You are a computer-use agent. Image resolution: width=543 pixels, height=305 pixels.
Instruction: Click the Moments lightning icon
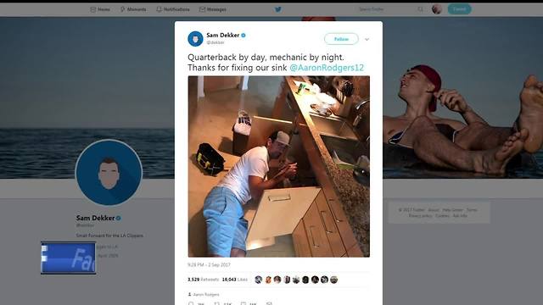pos(122,9)
